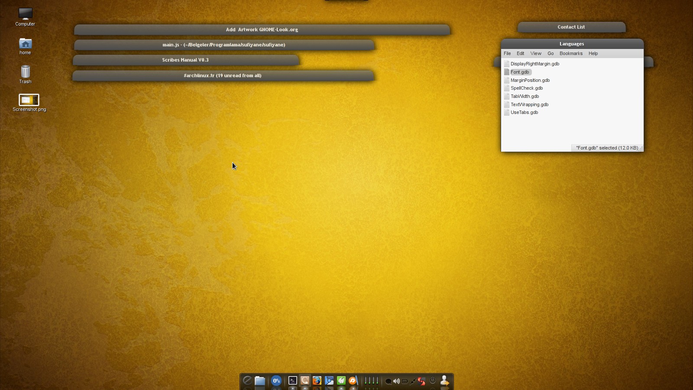Click the 0% CPU monitor dock icon

276,380
